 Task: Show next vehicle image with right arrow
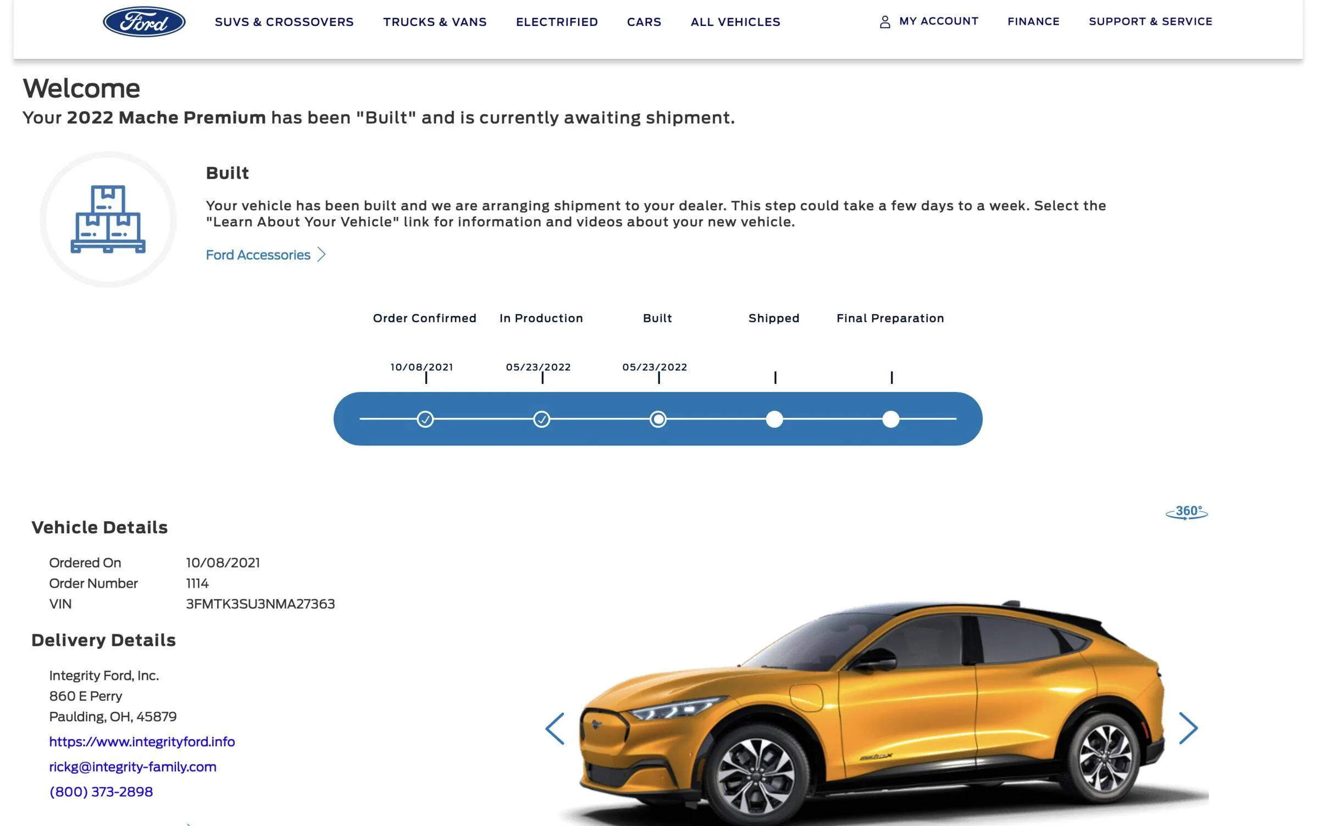tap(1188, 729)
